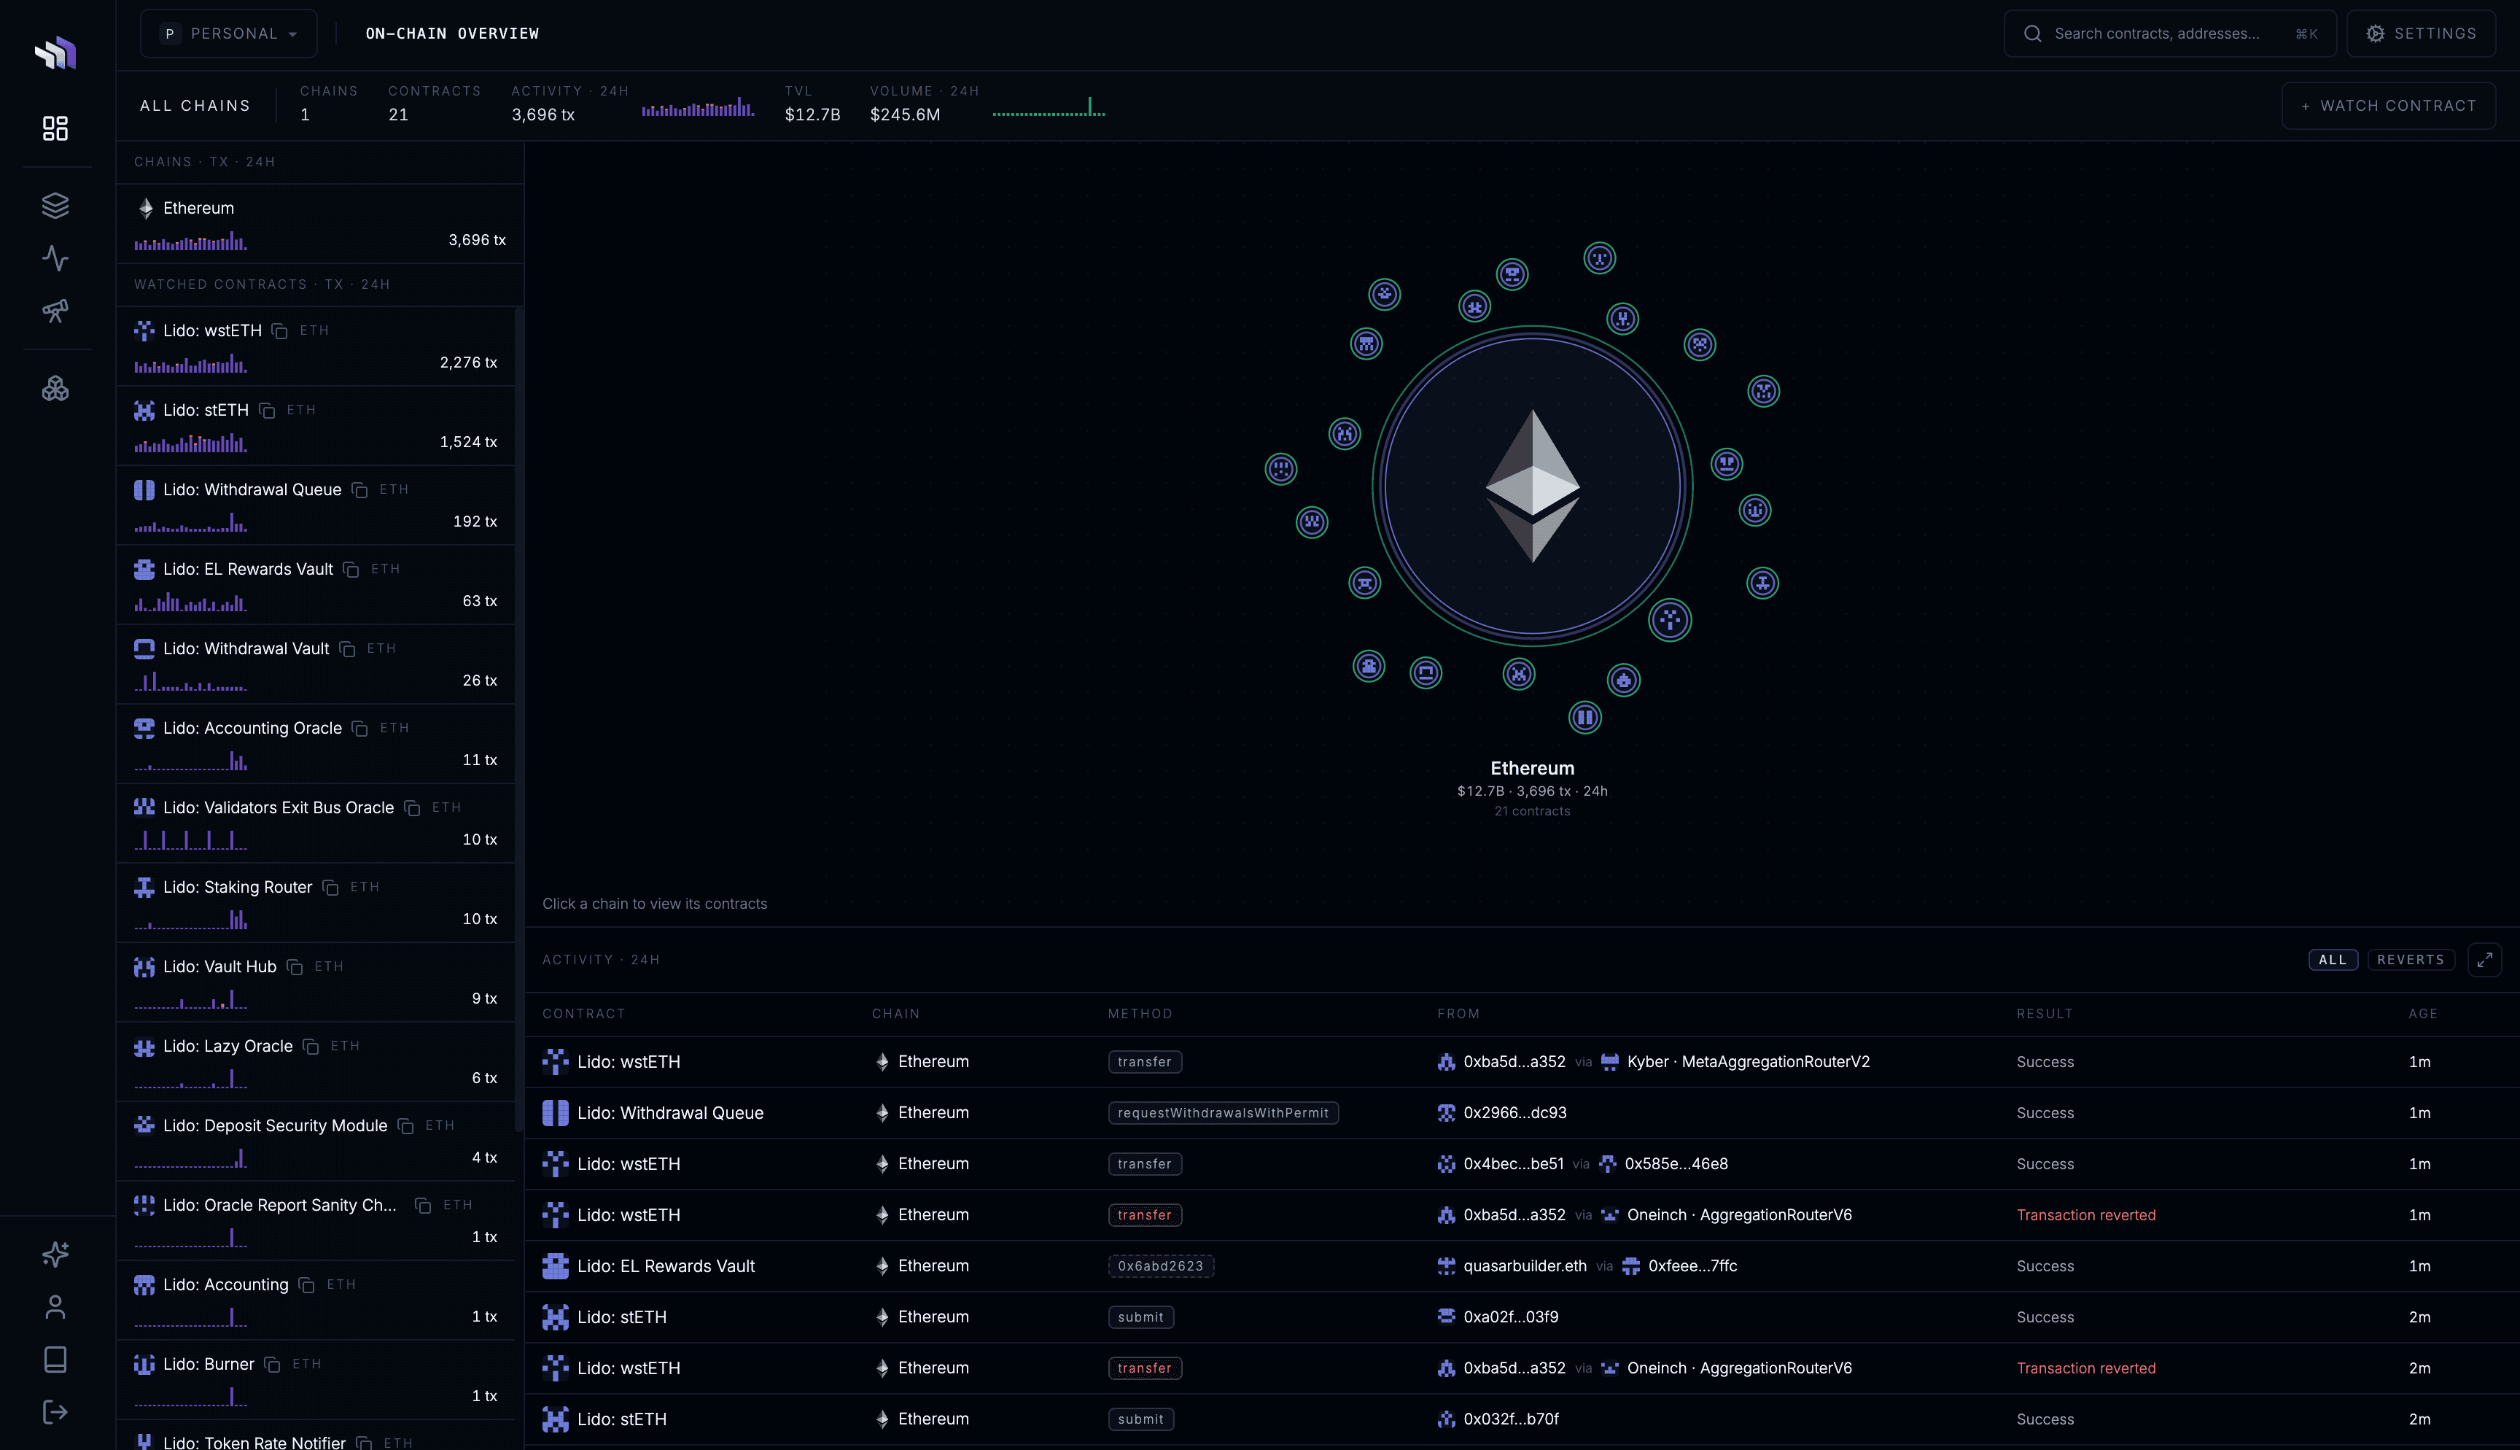This screenshot has width=2520, height=1450.
Task: Select the ALL activity filter
Action: pos(2332,960)
